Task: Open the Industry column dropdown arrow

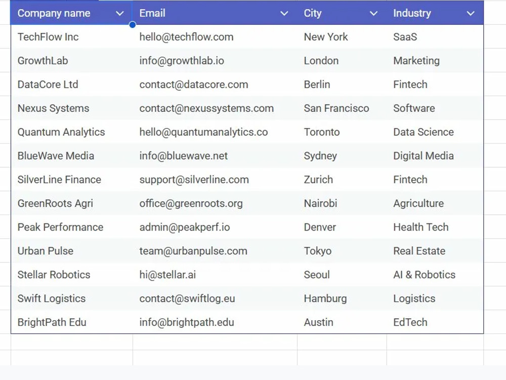Action: (x=471, y=14)
